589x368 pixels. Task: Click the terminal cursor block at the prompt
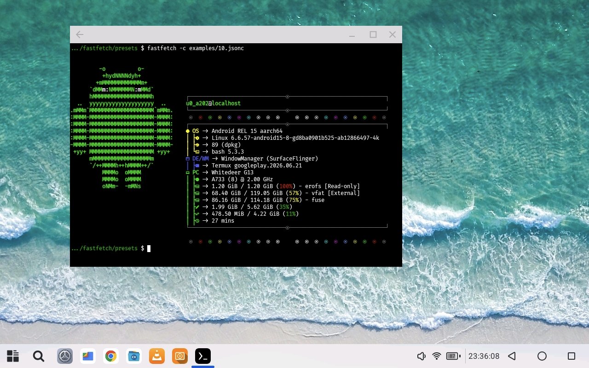coord(149,248)
